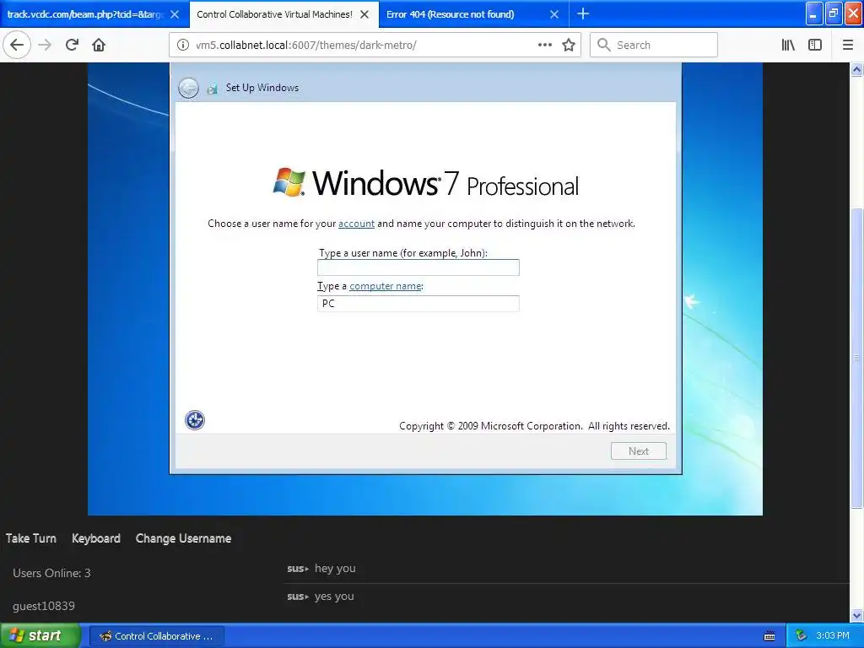The height and width of the screenshot is (648, 864).
Task: Go back with the browser back arrow
Action: [x=17, y=45]
